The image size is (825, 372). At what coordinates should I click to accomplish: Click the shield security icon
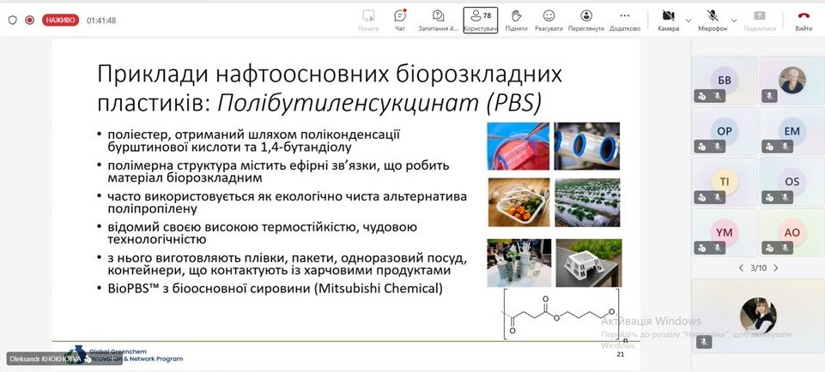coord(12,20)
